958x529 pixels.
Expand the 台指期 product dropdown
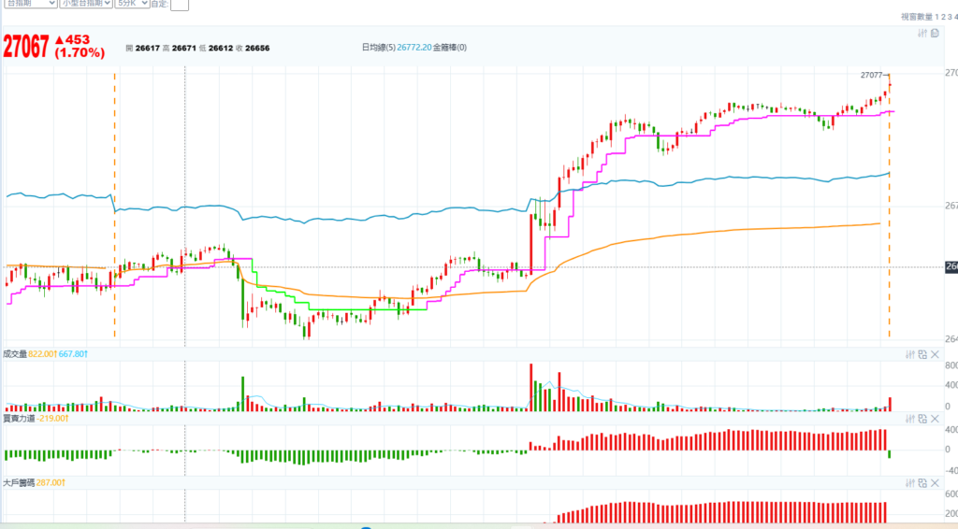click(x=28, y=4)
